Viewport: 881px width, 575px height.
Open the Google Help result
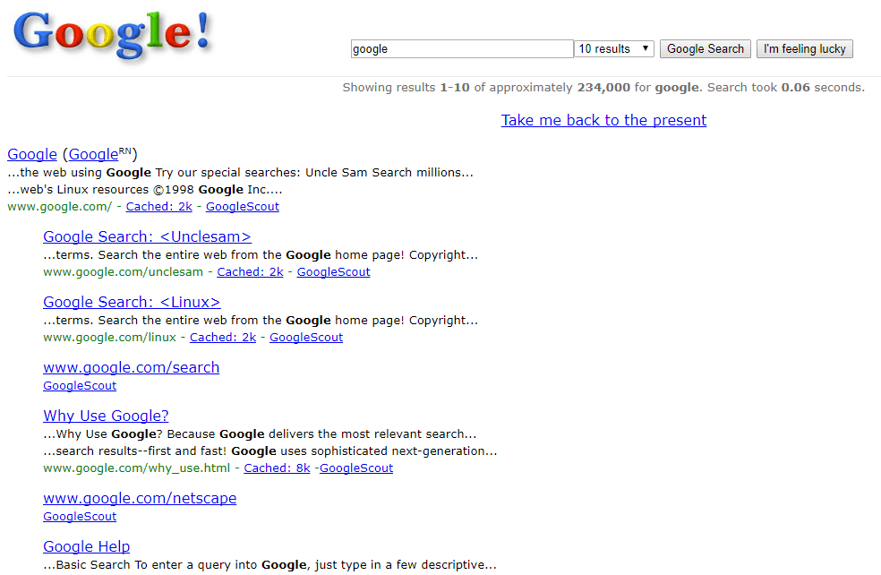pyautogui.click(x=87, y=546)
